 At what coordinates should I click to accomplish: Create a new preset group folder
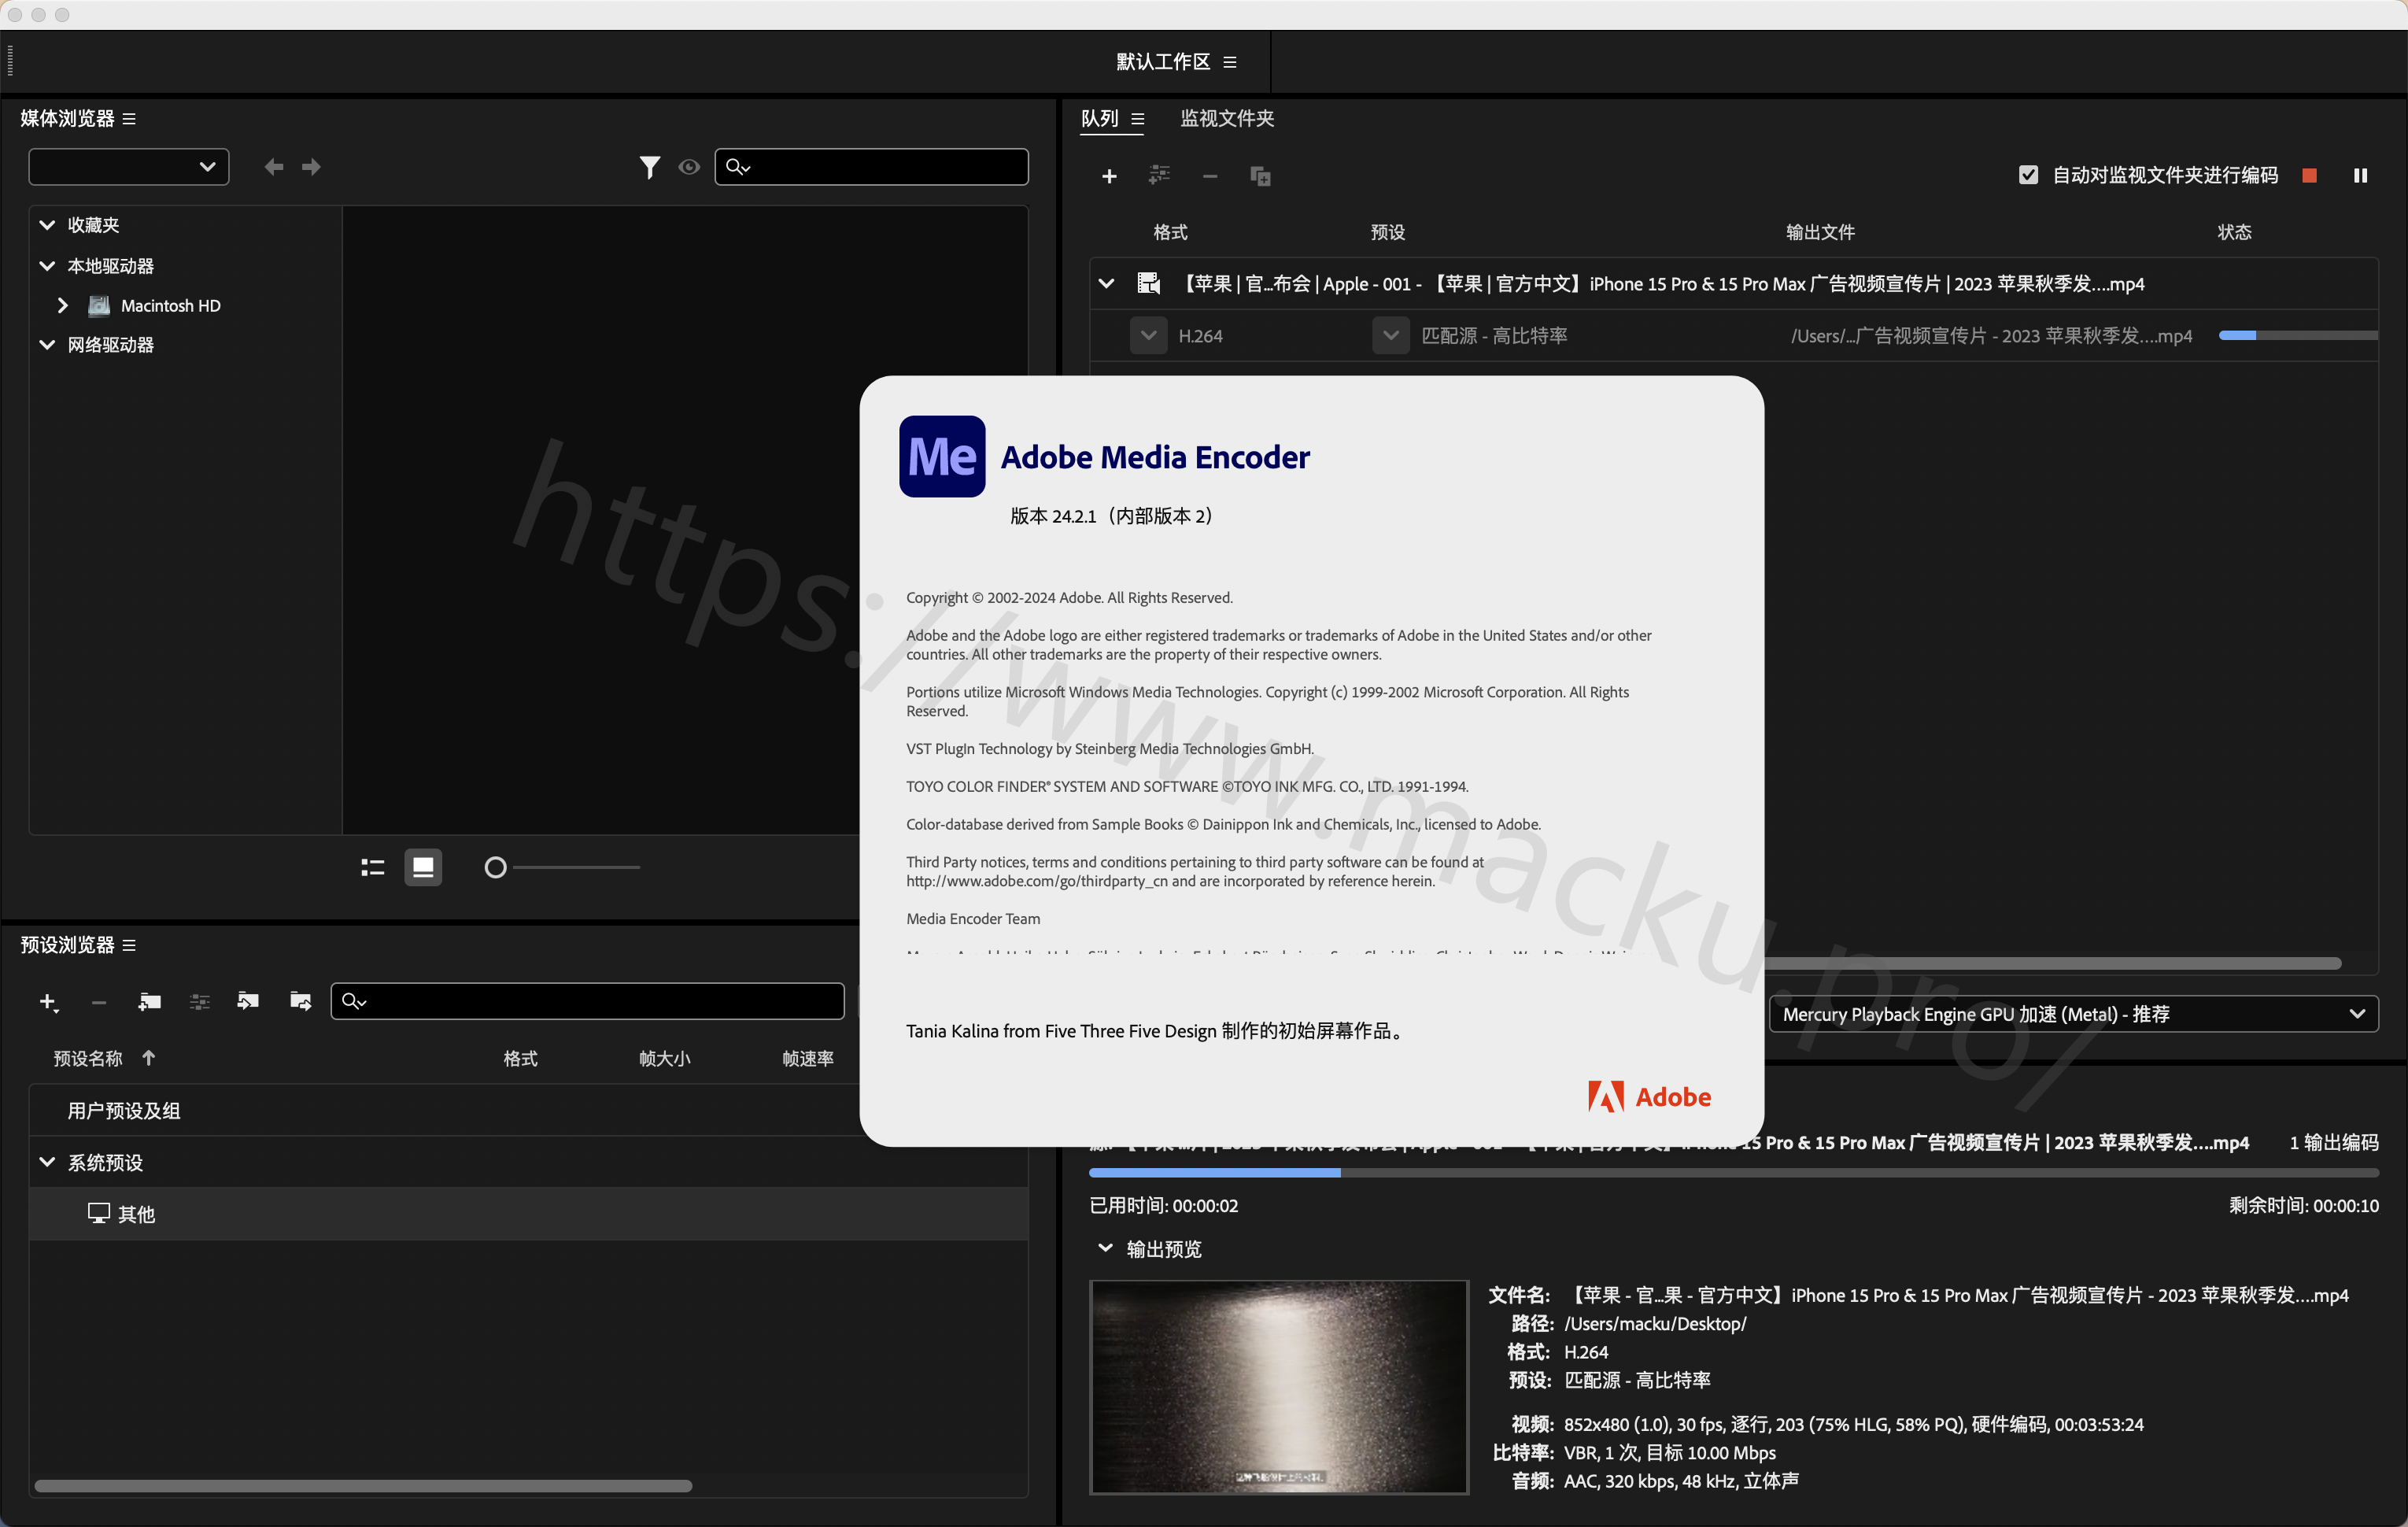(x=149, y=1001)
